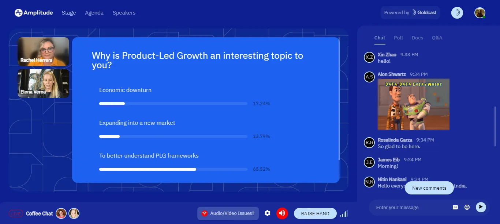Viewport: 500px width, 224px height.
Task: Open the Speakers page
Action: pyautogui.click(x=124, y=13)
